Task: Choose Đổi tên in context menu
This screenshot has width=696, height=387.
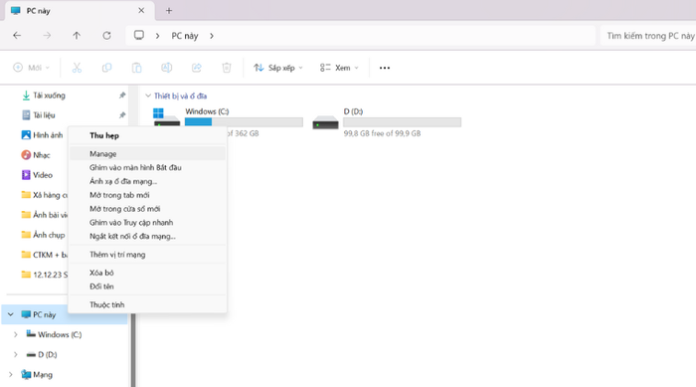Action: pyautogui.click(x=147, y=287)
